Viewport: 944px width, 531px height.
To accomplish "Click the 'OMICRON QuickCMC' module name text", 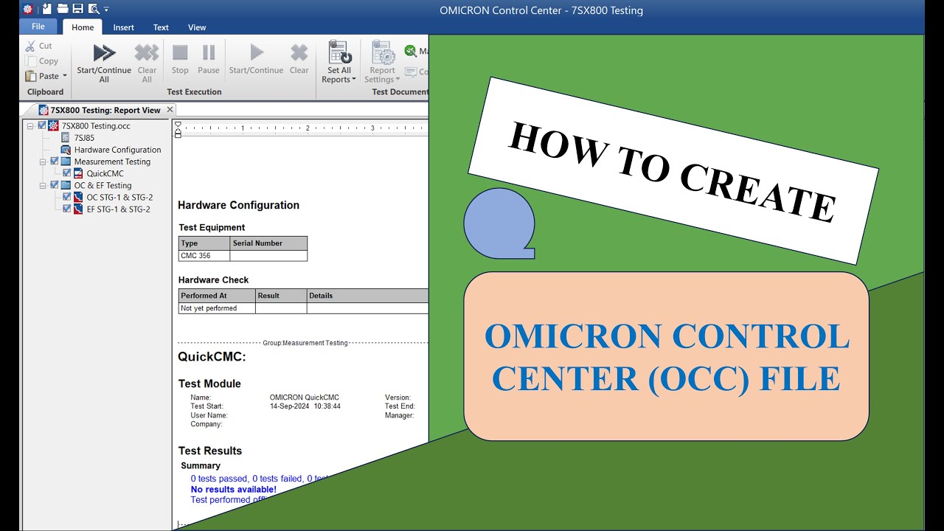I will (305, 398).
